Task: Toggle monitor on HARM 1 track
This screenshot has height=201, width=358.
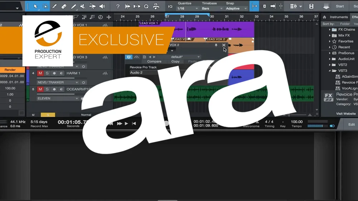Action: click(x=61, y=73)
